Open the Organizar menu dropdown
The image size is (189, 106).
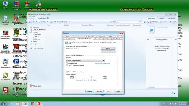point(33,22)
